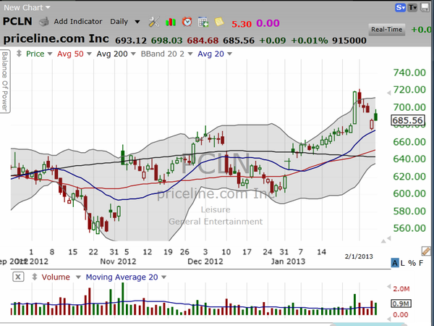Screen dimensions: 434x326
Task: Click the arrow beside 2.0M volume label
Action: 388,286
